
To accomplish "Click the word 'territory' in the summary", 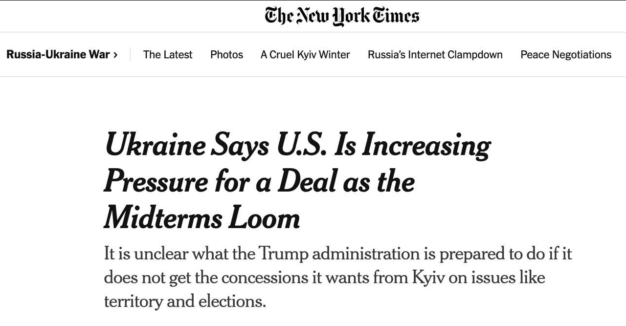I will [133, 301].
